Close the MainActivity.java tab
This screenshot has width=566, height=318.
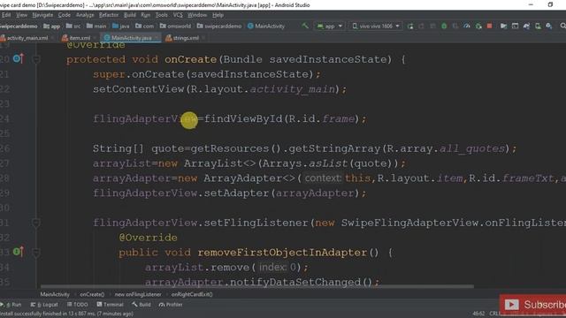(157, 38)
